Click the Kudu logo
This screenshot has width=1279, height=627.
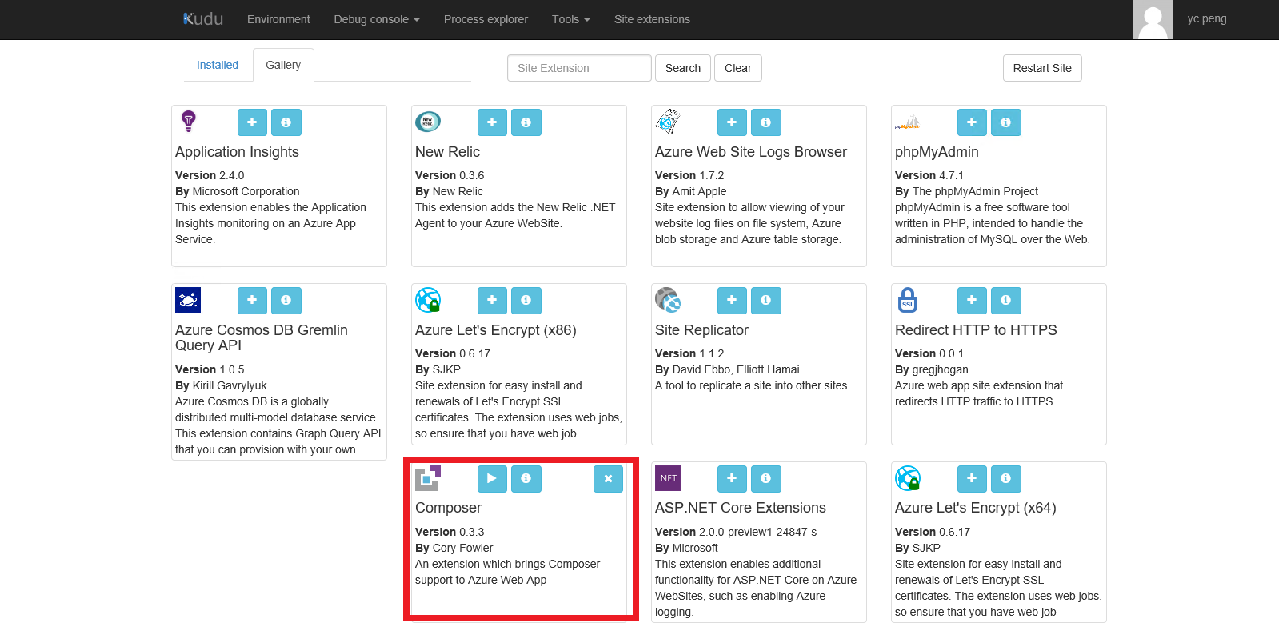point(203,19)
